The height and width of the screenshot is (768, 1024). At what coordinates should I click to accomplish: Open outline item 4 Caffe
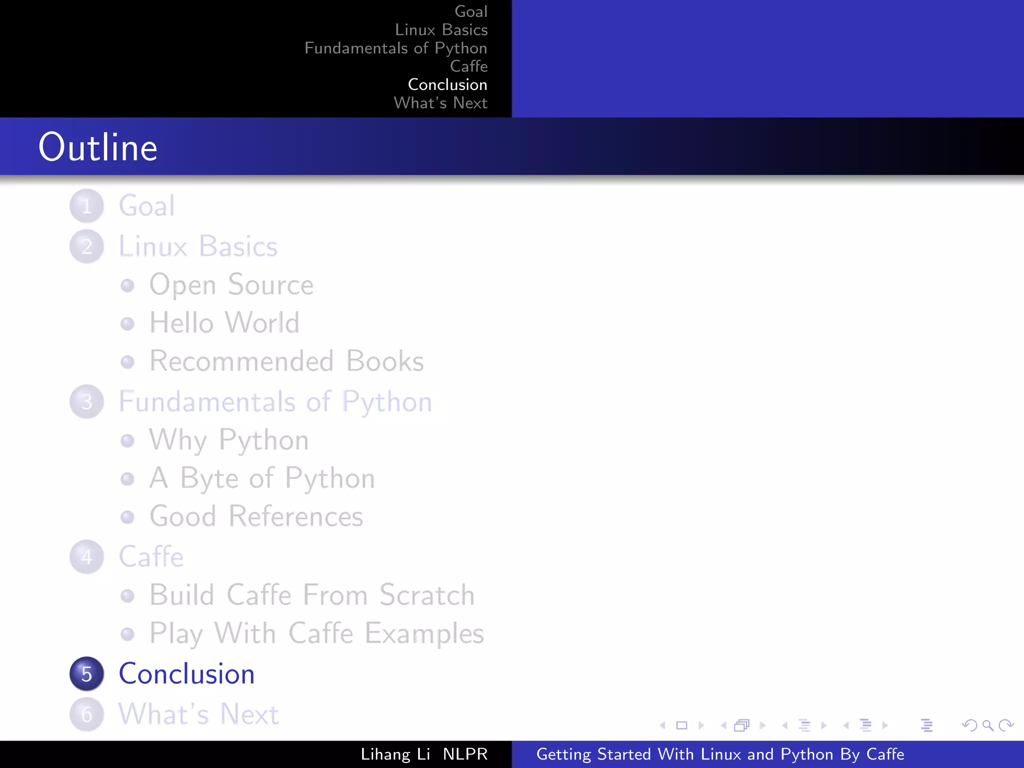[151, 557]
